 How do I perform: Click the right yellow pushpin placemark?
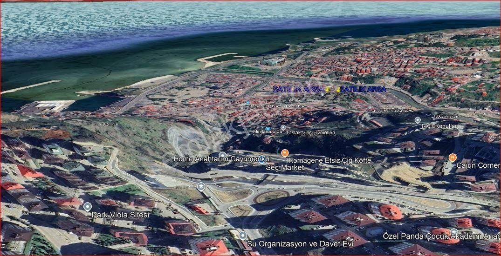pyautogui.click(x=337, y=90)
